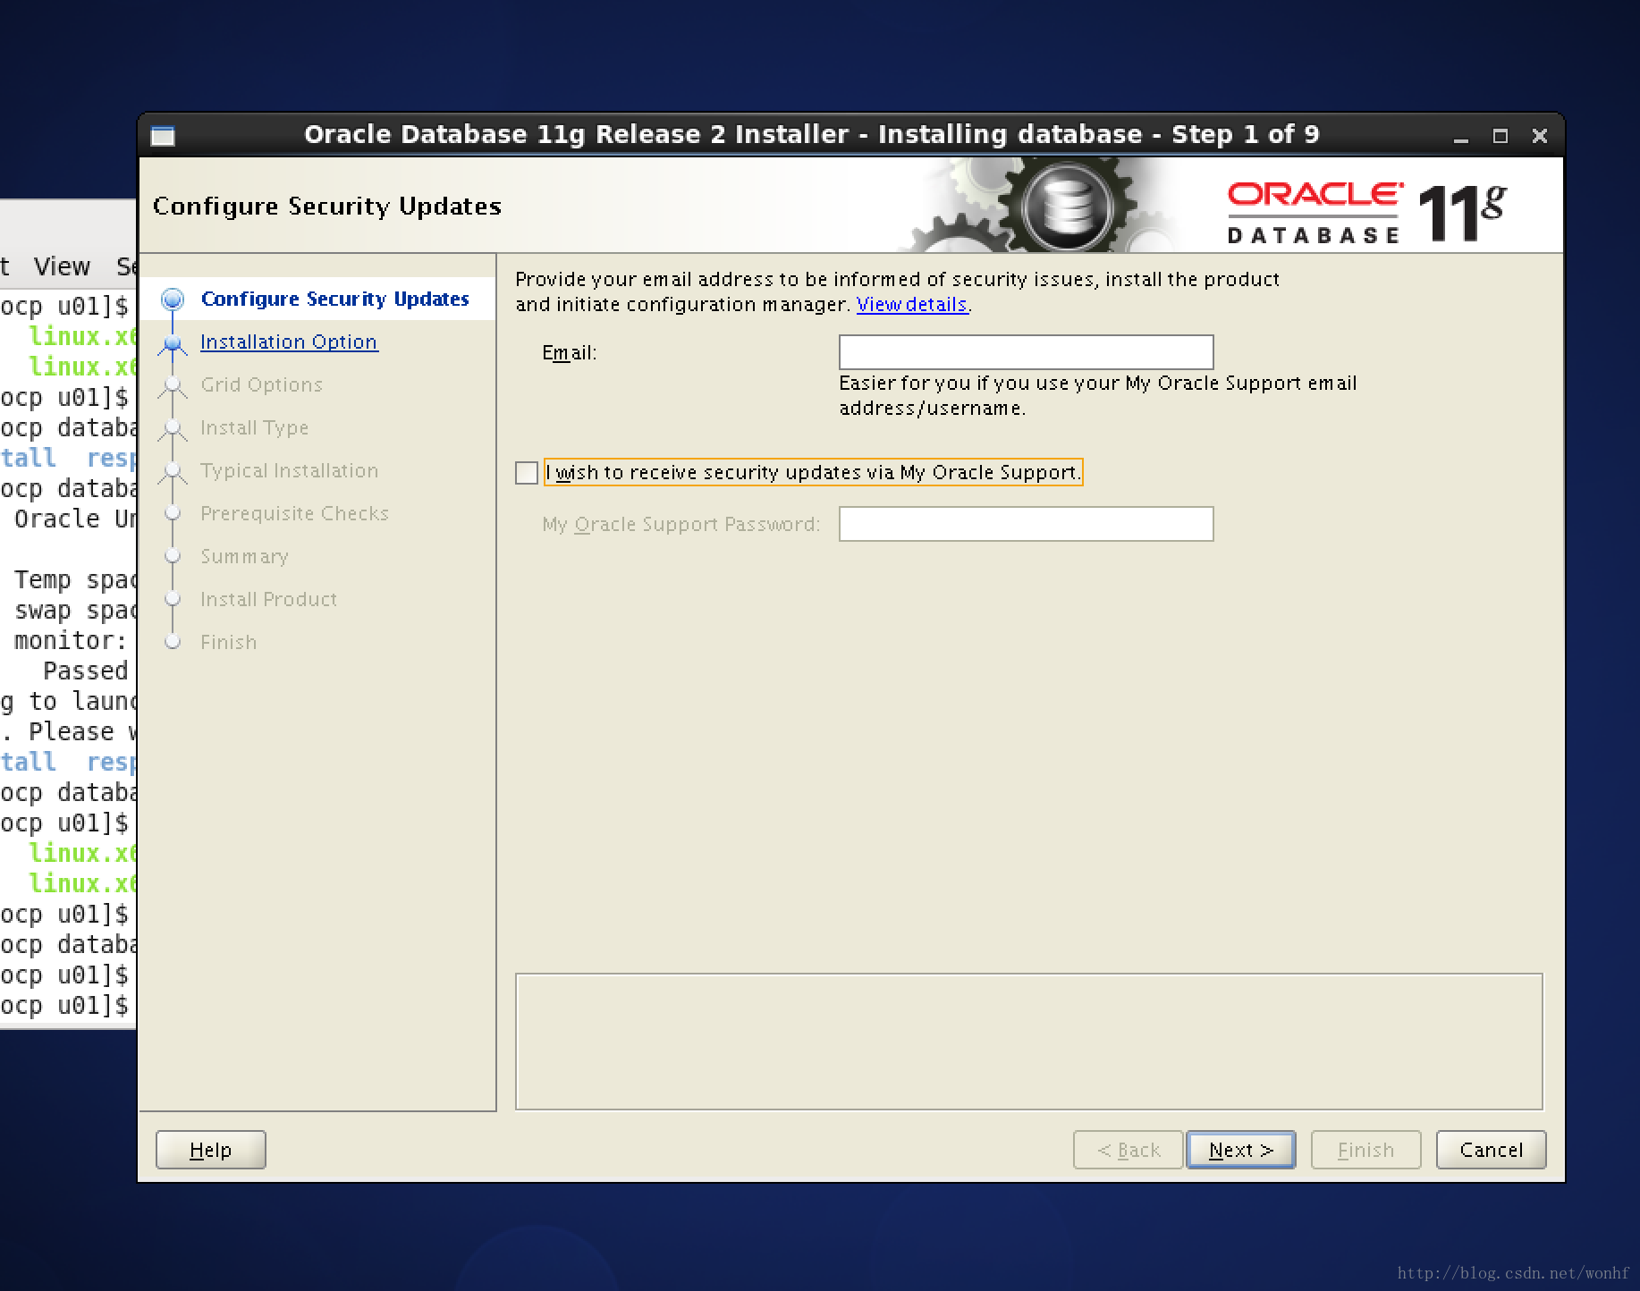The height and width of the screenshot is (1291, 1640).
Task: Open View menu in terminal window
Action: tap(62, 266)
